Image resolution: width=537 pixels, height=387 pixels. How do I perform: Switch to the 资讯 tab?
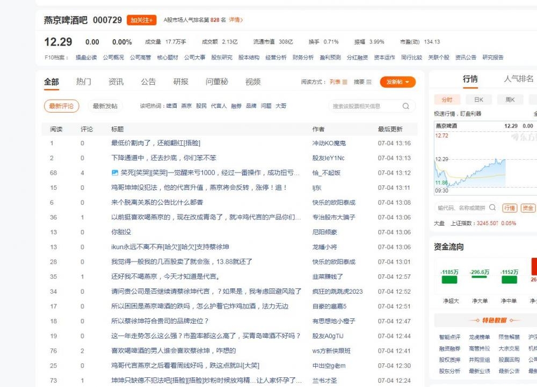(x=116, y=81)
